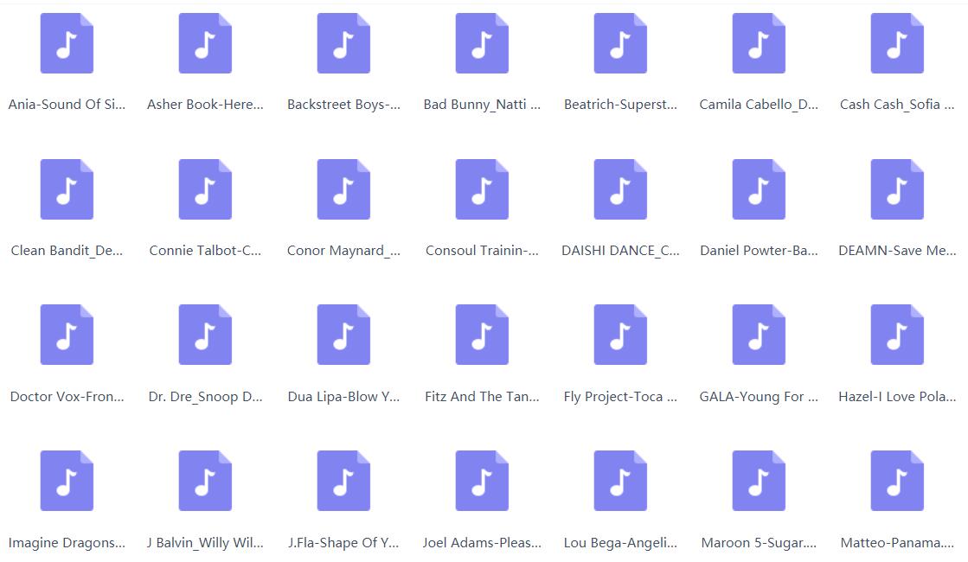This screenshot has height=562, width=968.
Task: Click the Dr. Dre_Snoop D... audio icon
Action: click(x=205, y=335)
